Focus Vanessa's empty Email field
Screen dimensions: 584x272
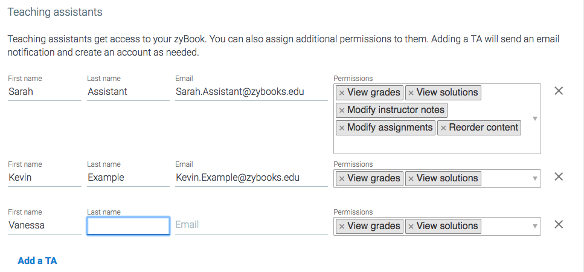coord(251,225)
